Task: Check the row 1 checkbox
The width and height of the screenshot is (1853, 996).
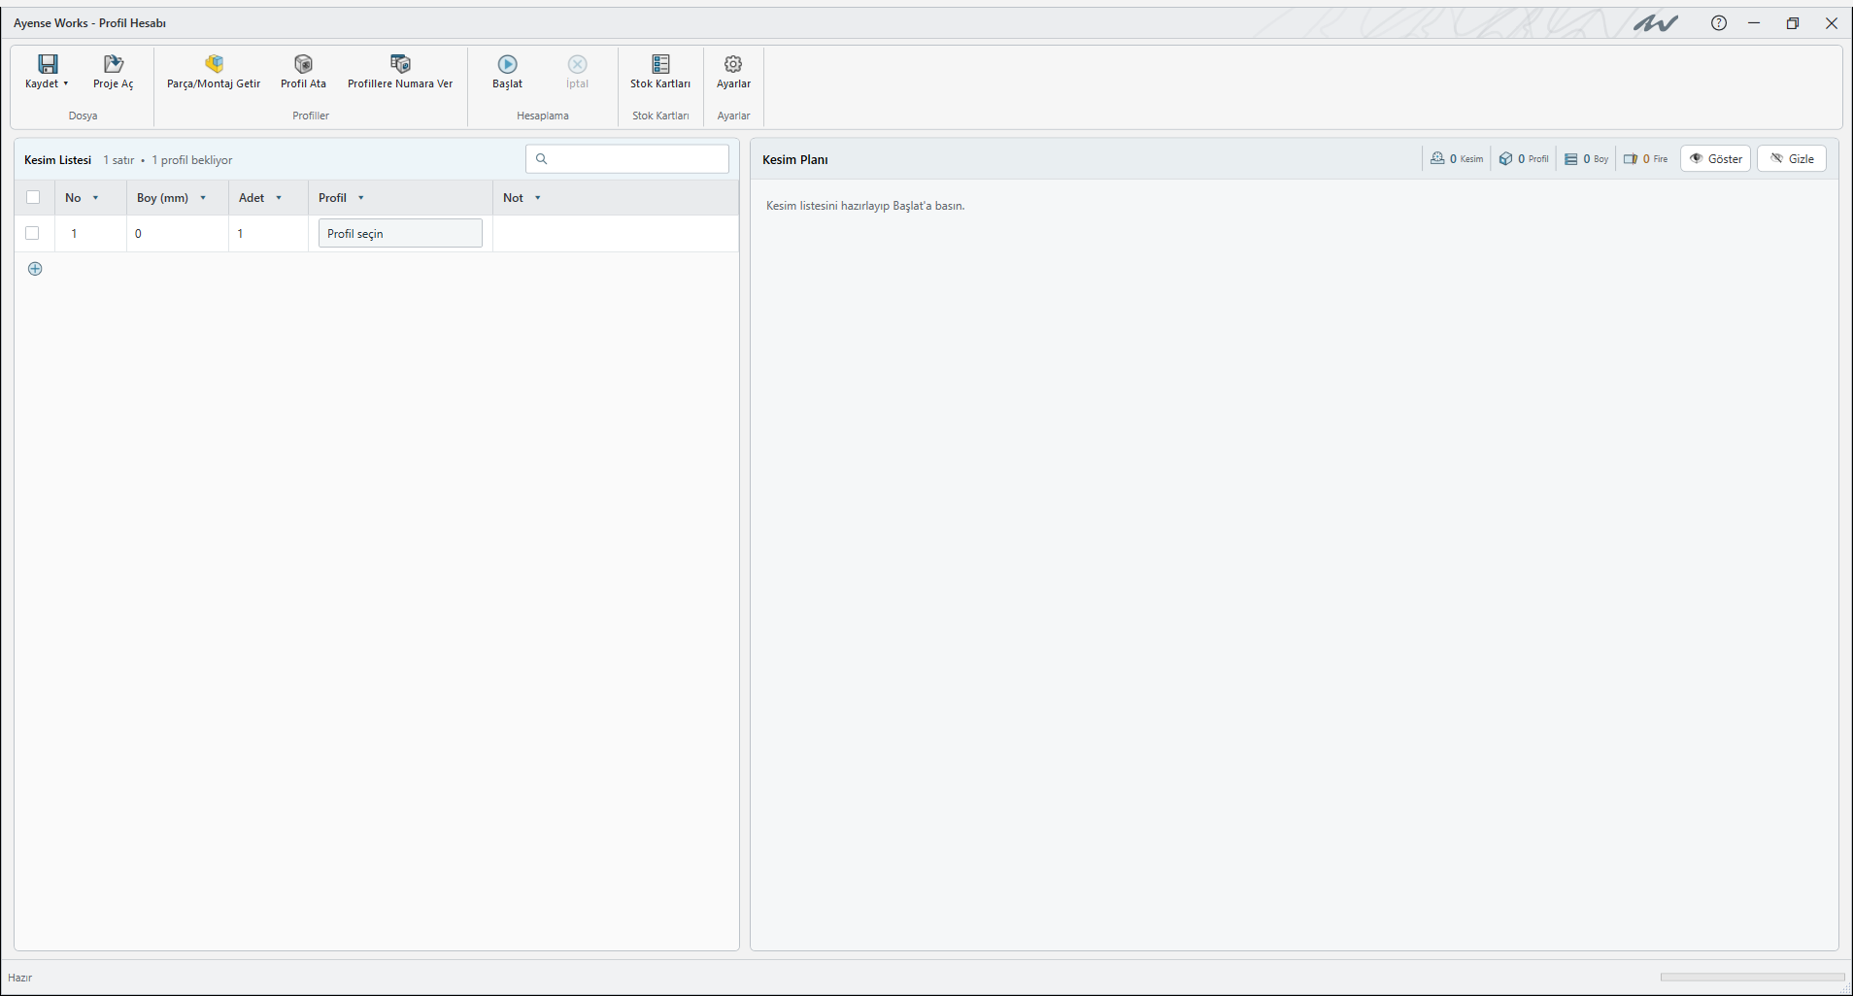Action: click(x=33, y=233)
